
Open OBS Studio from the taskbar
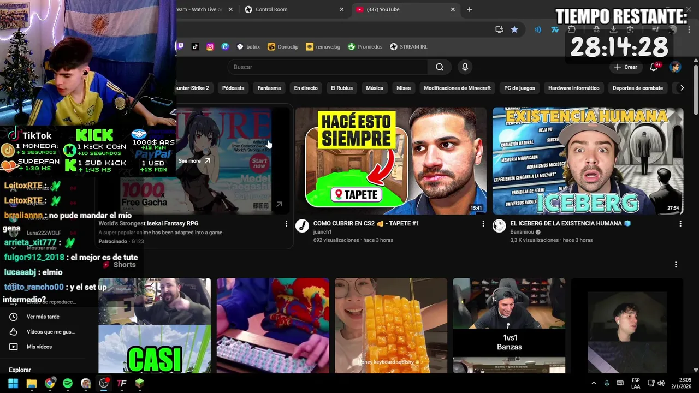[104, 383]
